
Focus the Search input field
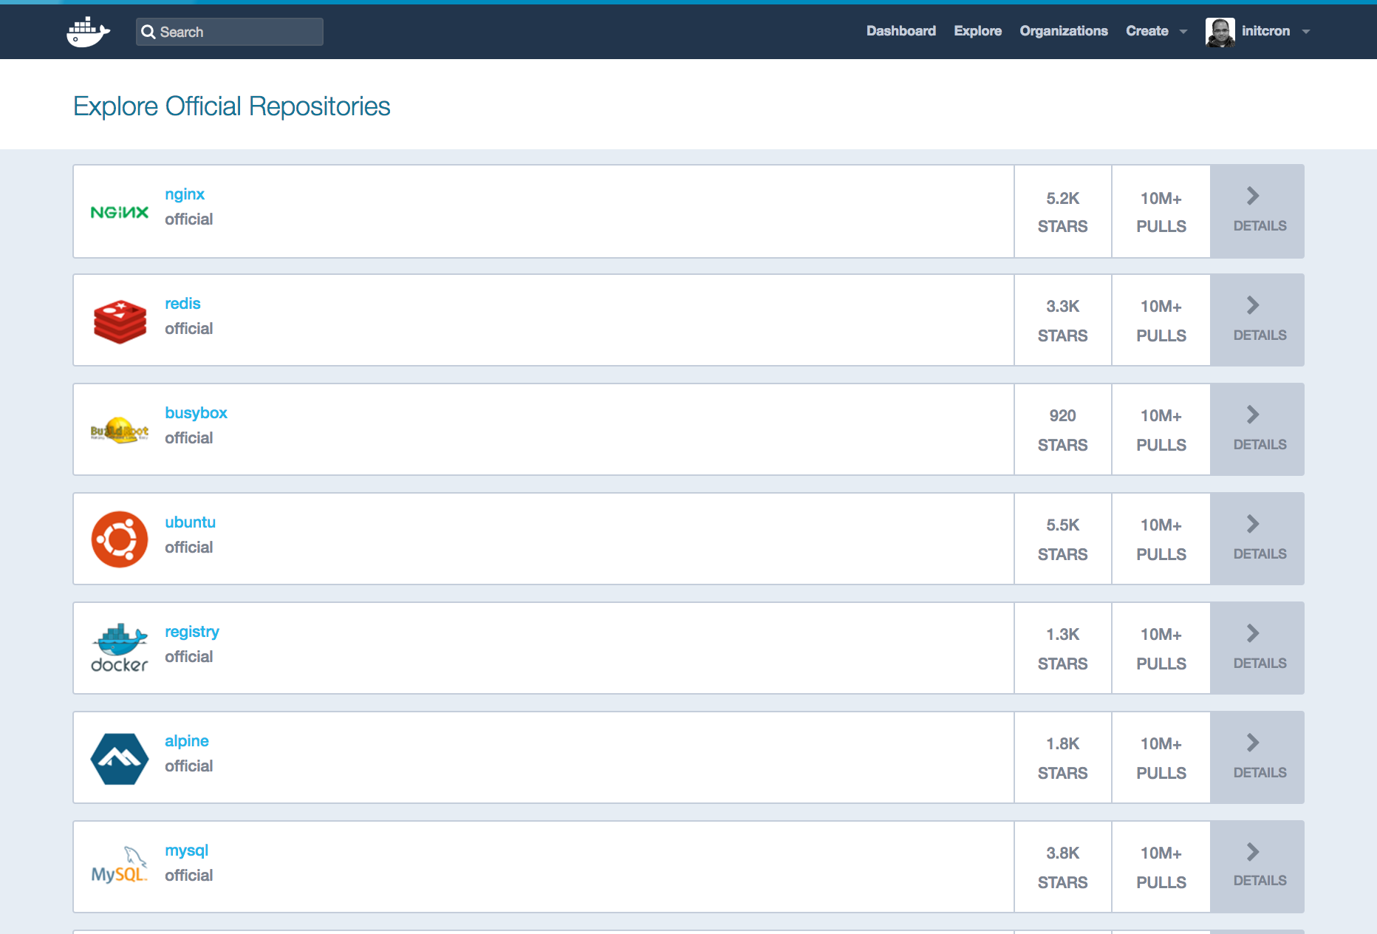coord(230,32)
